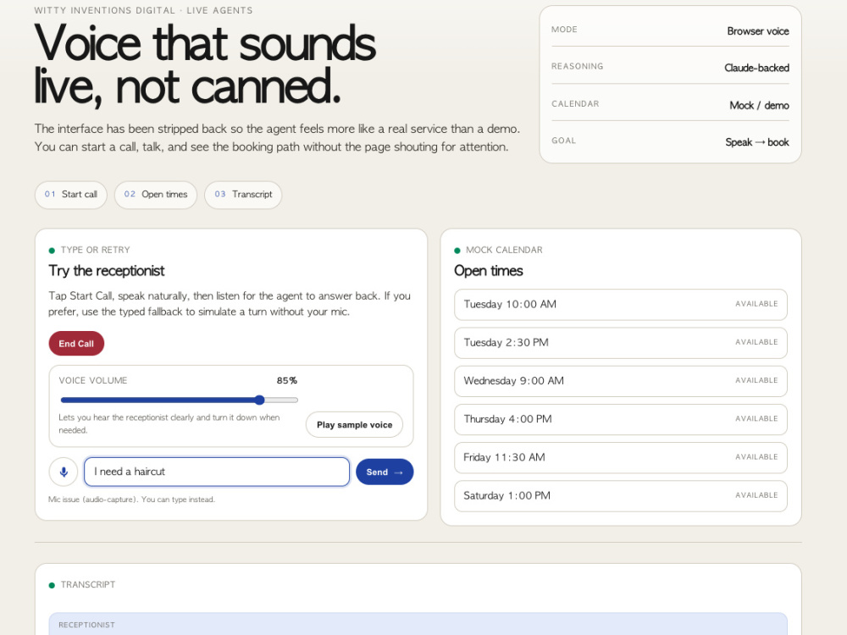Choose the Friday 11:30 AM slot
847x635 pixels.
click(621, 458)
